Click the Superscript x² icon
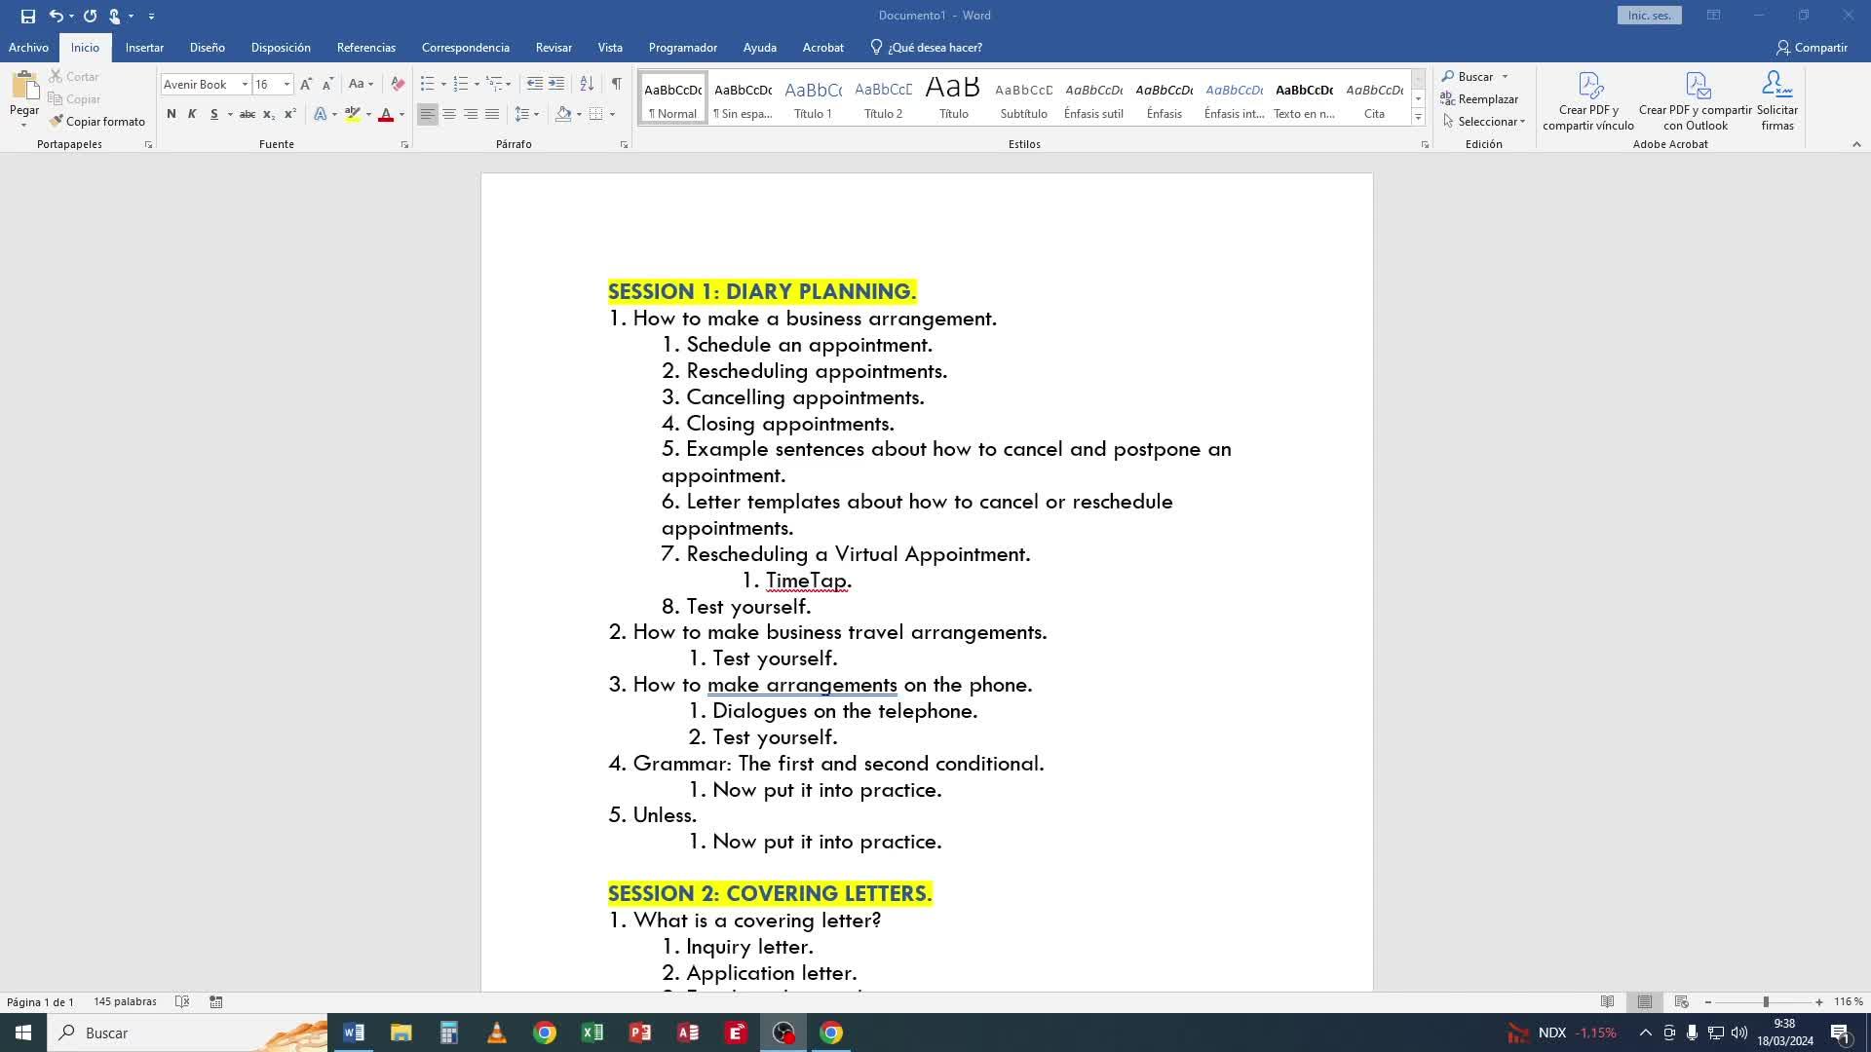Image resolution: width=1871 pixels, height=1052 pixels. tap(290, 114)
